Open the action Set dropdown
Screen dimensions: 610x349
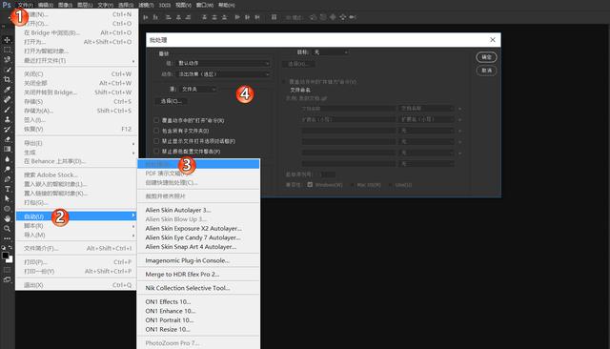[223, 63]
